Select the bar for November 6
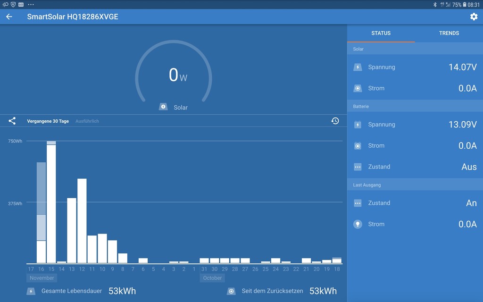Image resolution: width=483 pixels, height=302 pixels. pyautogui.click(x=143, y=260)
